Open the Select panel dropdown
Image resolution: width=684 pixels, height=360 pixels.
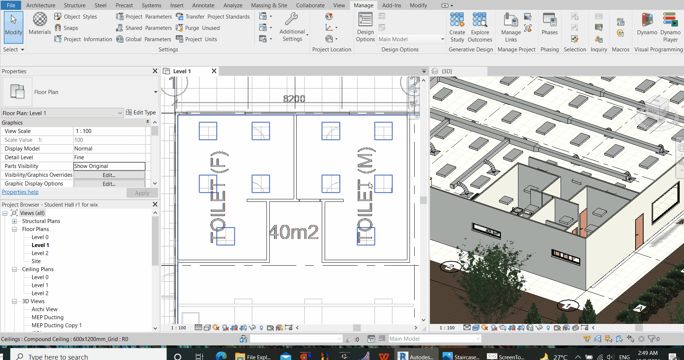pos(13,50)
